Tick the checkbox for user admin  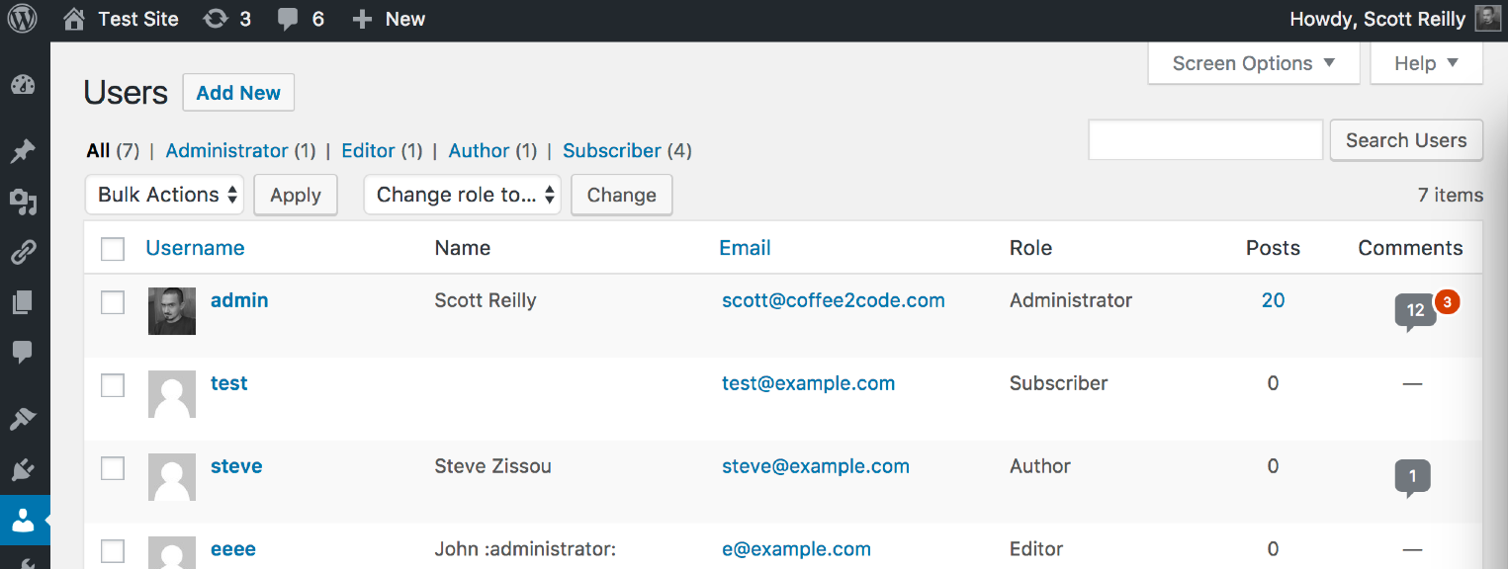point(113,301)
